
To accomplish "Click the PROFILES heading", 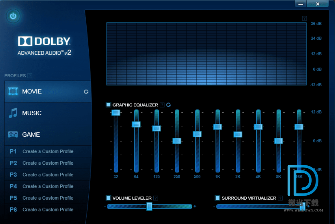I will pos(15,76).
